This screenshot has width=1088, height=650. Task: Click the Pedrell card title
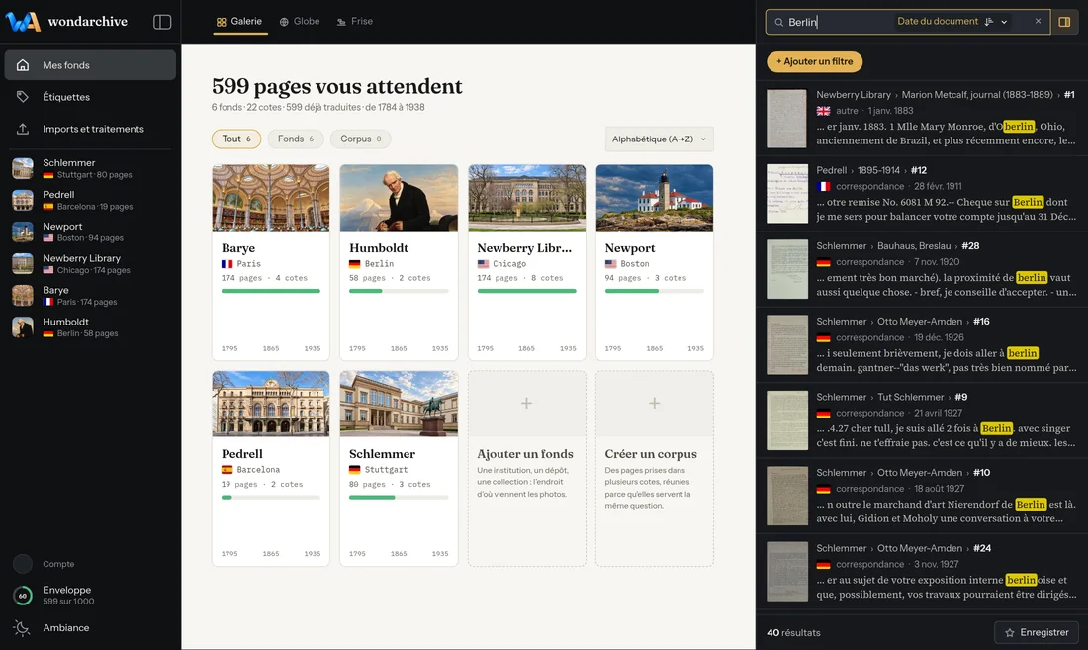[242, 454]
